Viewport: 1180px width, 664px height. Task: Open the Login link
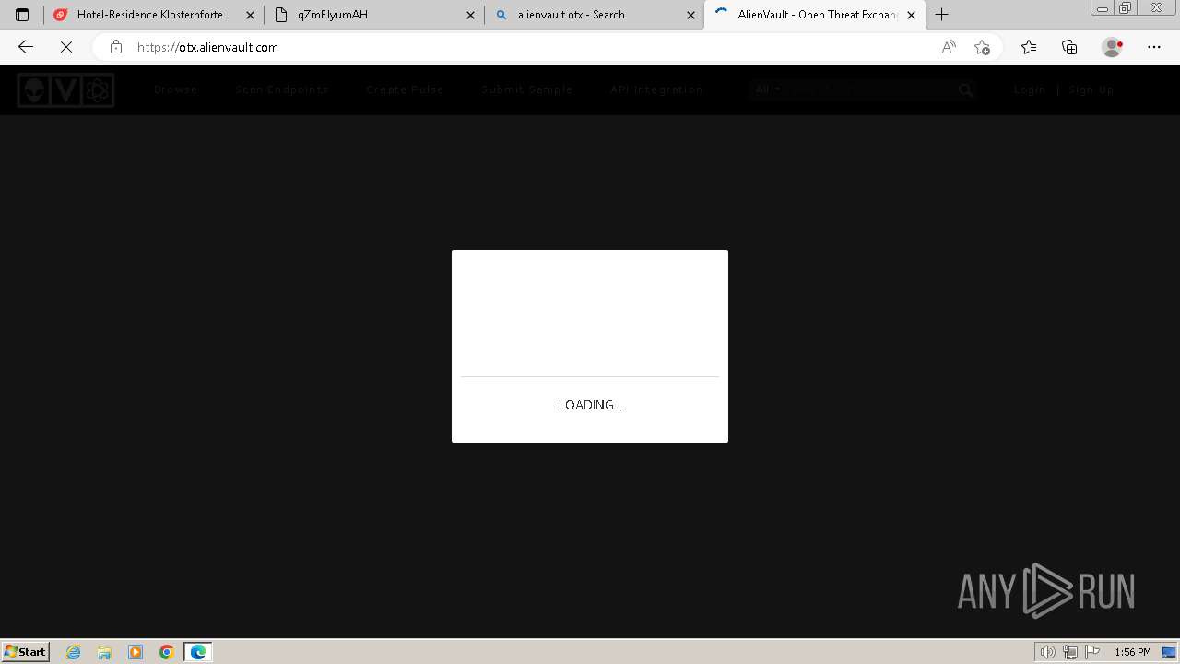1030,90
